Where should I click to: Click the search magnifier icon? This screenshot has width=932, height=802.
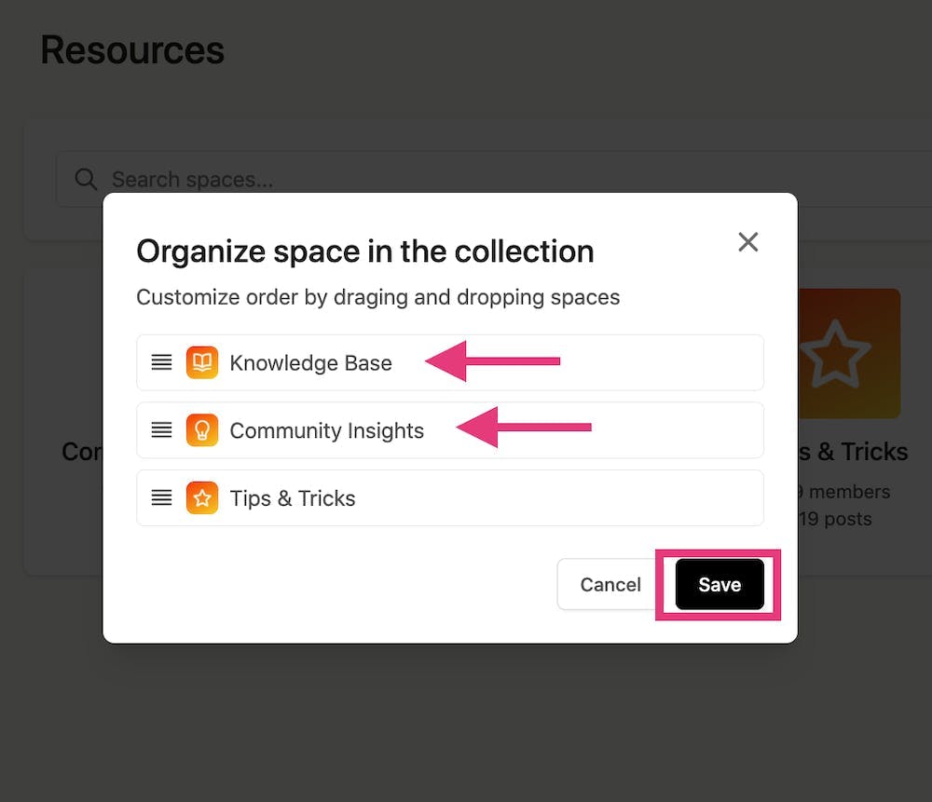point(85,179)
